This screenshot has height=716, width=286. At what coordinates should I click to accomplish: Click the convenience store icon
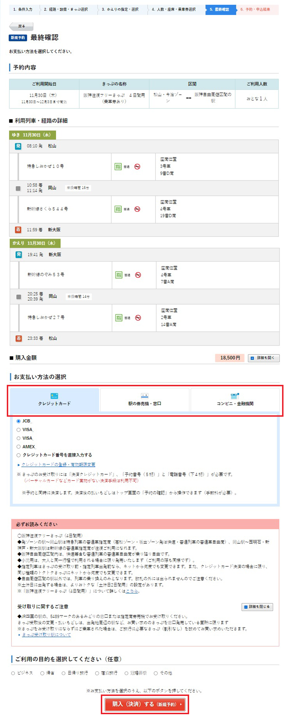coord(235,396)
